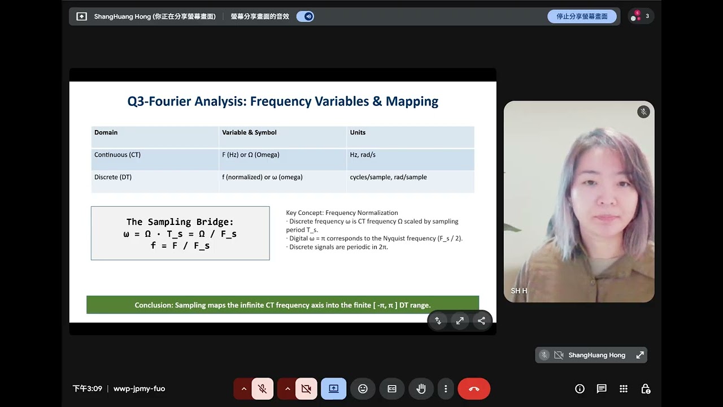Expand the presentation to fullscreen
Screen dimensions: 723x407
(x=460, y=321)
